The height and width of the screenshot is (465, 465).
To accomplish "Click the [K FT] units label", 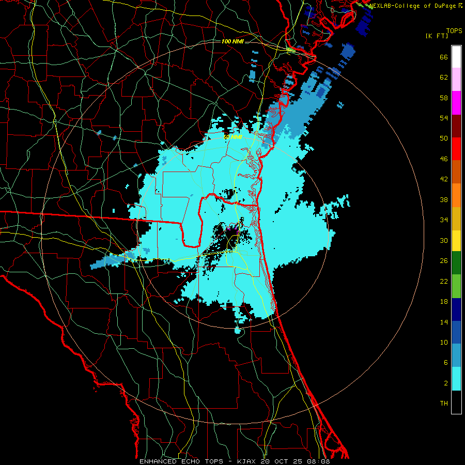I will click(x=437, y=36).
